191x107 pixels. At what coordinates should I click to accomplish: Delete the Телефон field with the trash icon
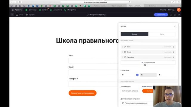click(174, 57)
